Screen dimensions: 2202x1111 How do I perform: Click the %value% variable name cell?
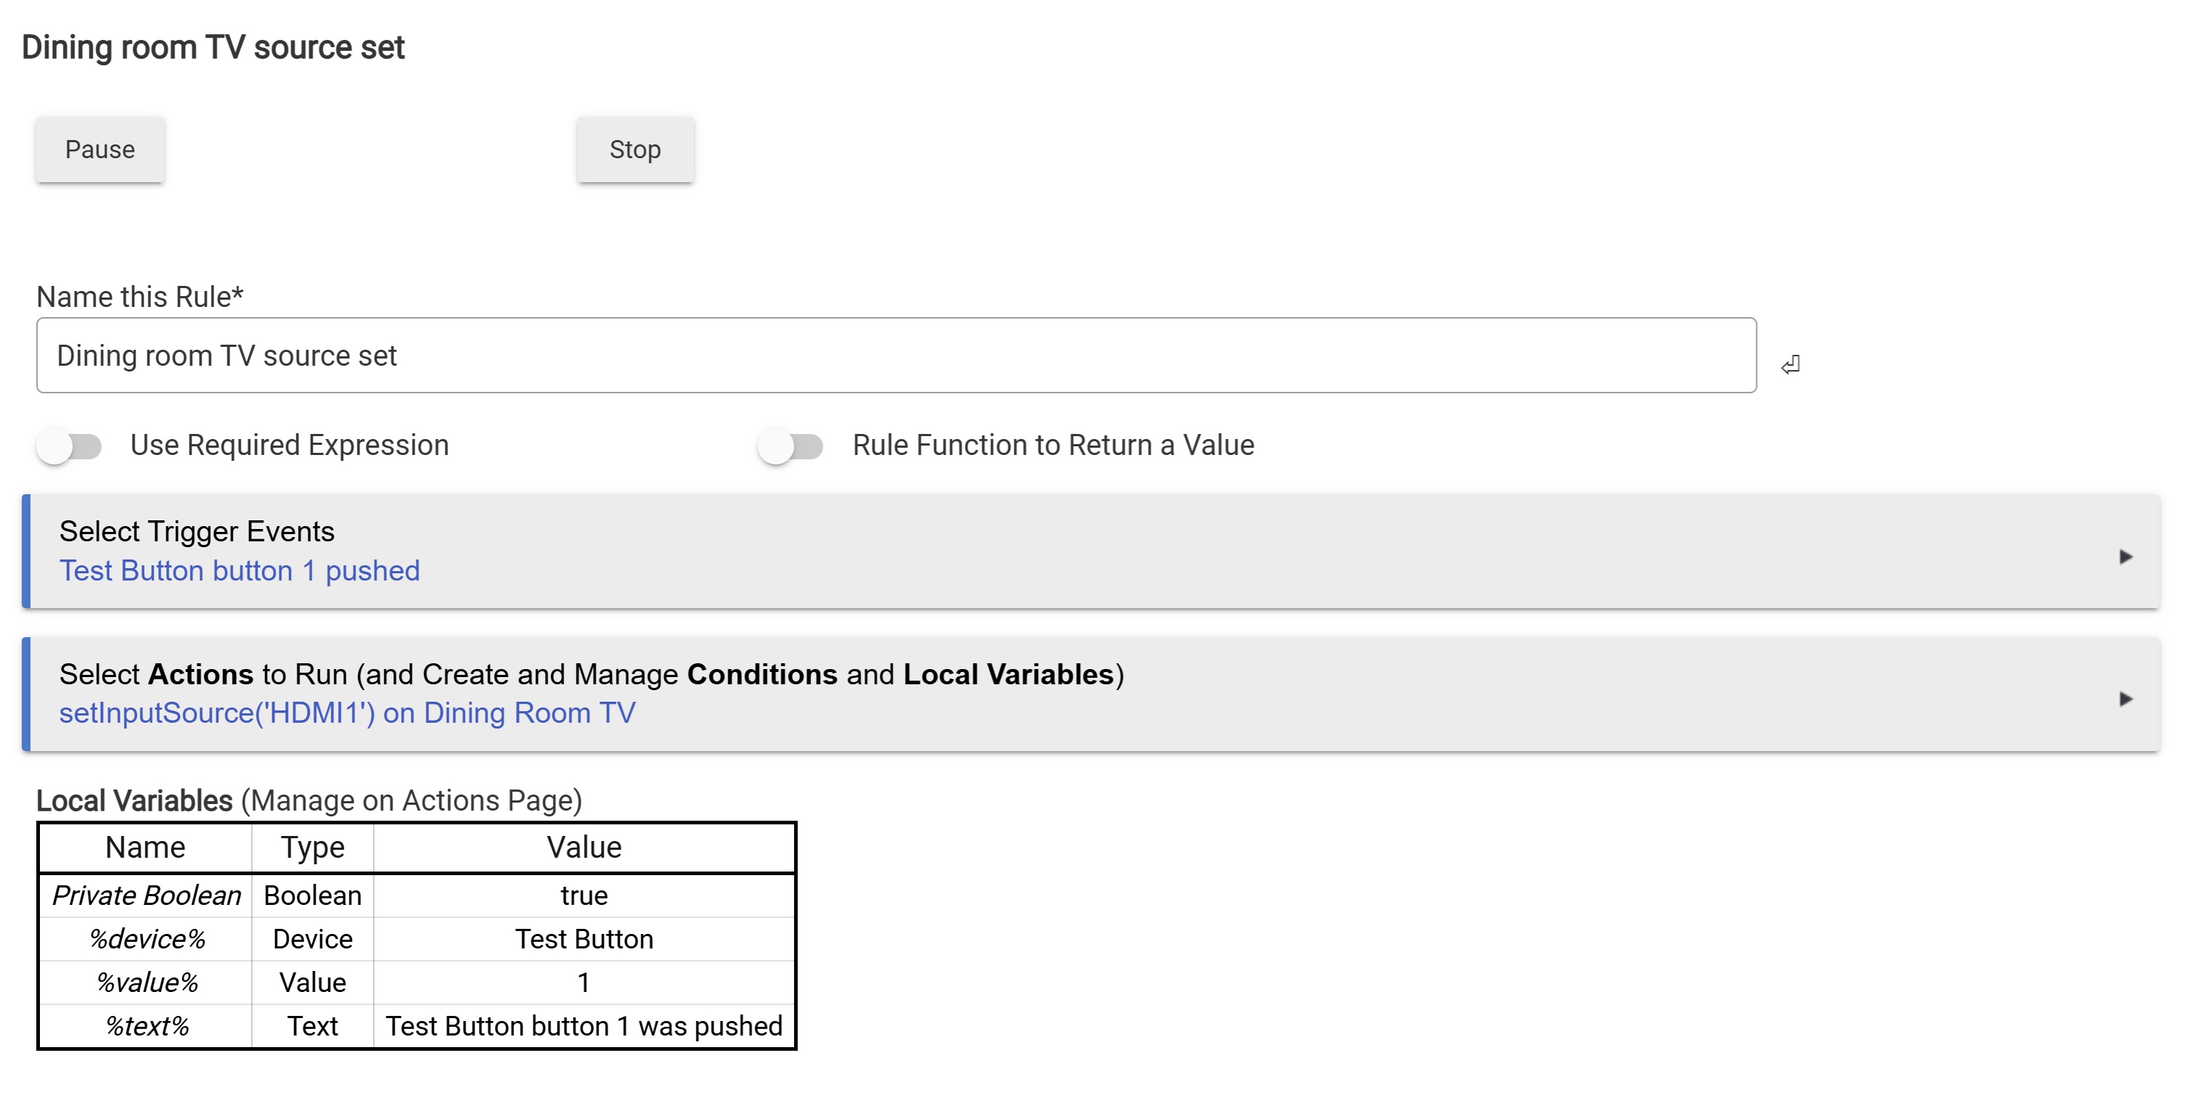[146, 983]
